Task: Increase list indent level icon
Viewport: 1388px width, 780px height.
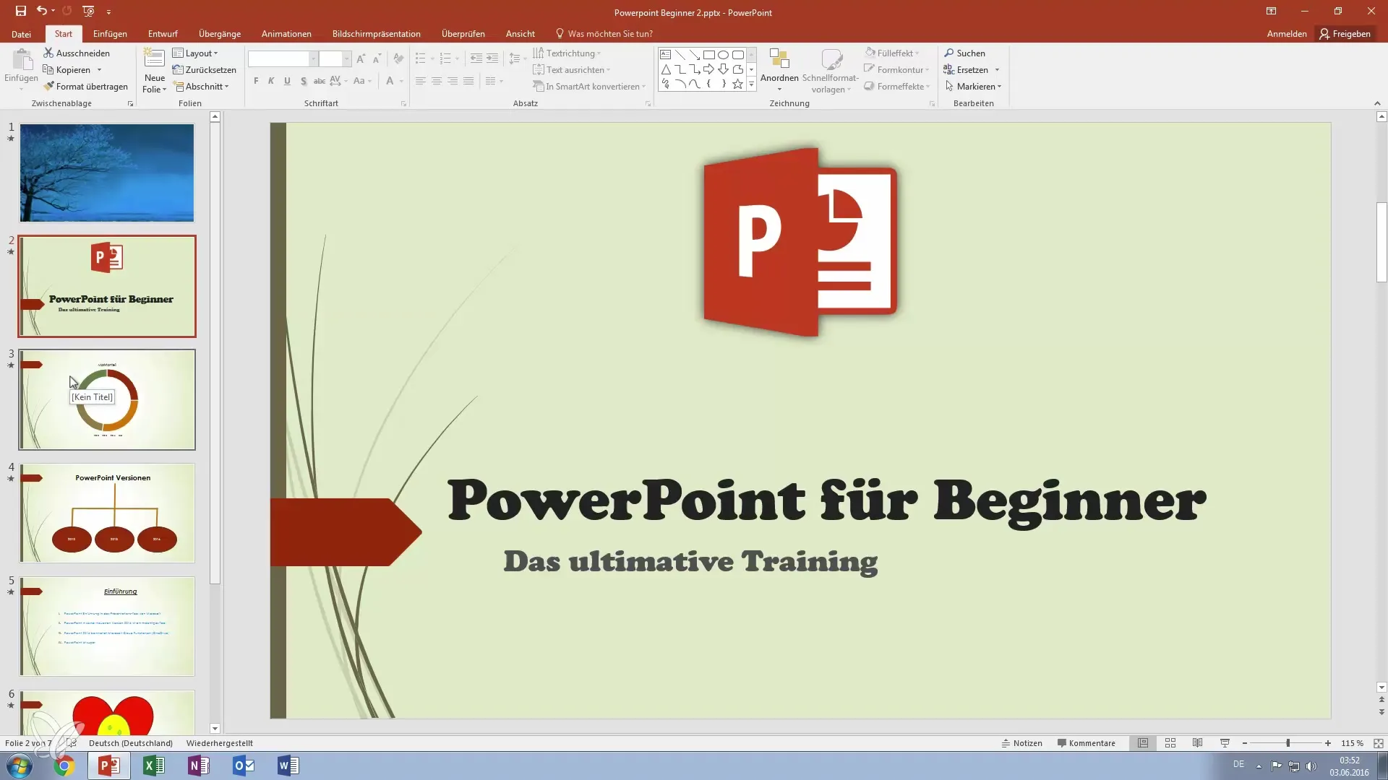Action: [x=492, y=59]
